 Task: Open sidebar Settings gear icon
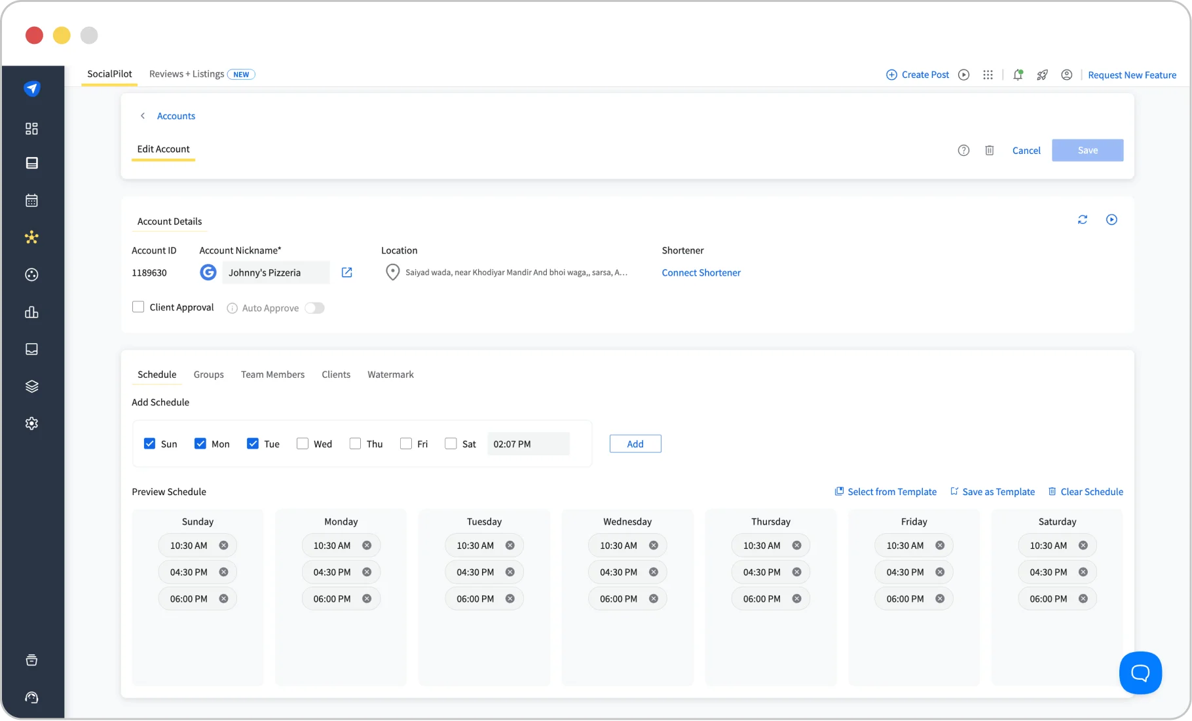point(31,422)
